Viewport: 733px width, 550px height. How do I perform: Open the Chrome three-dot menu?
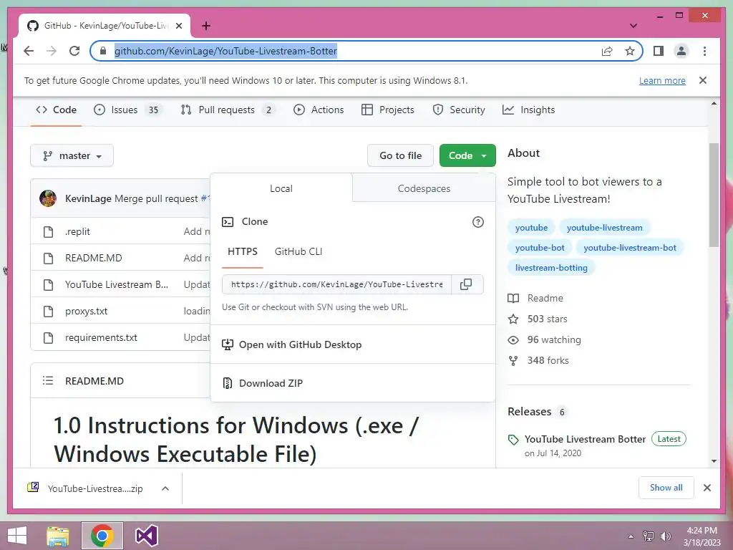[x=704, y=51]
